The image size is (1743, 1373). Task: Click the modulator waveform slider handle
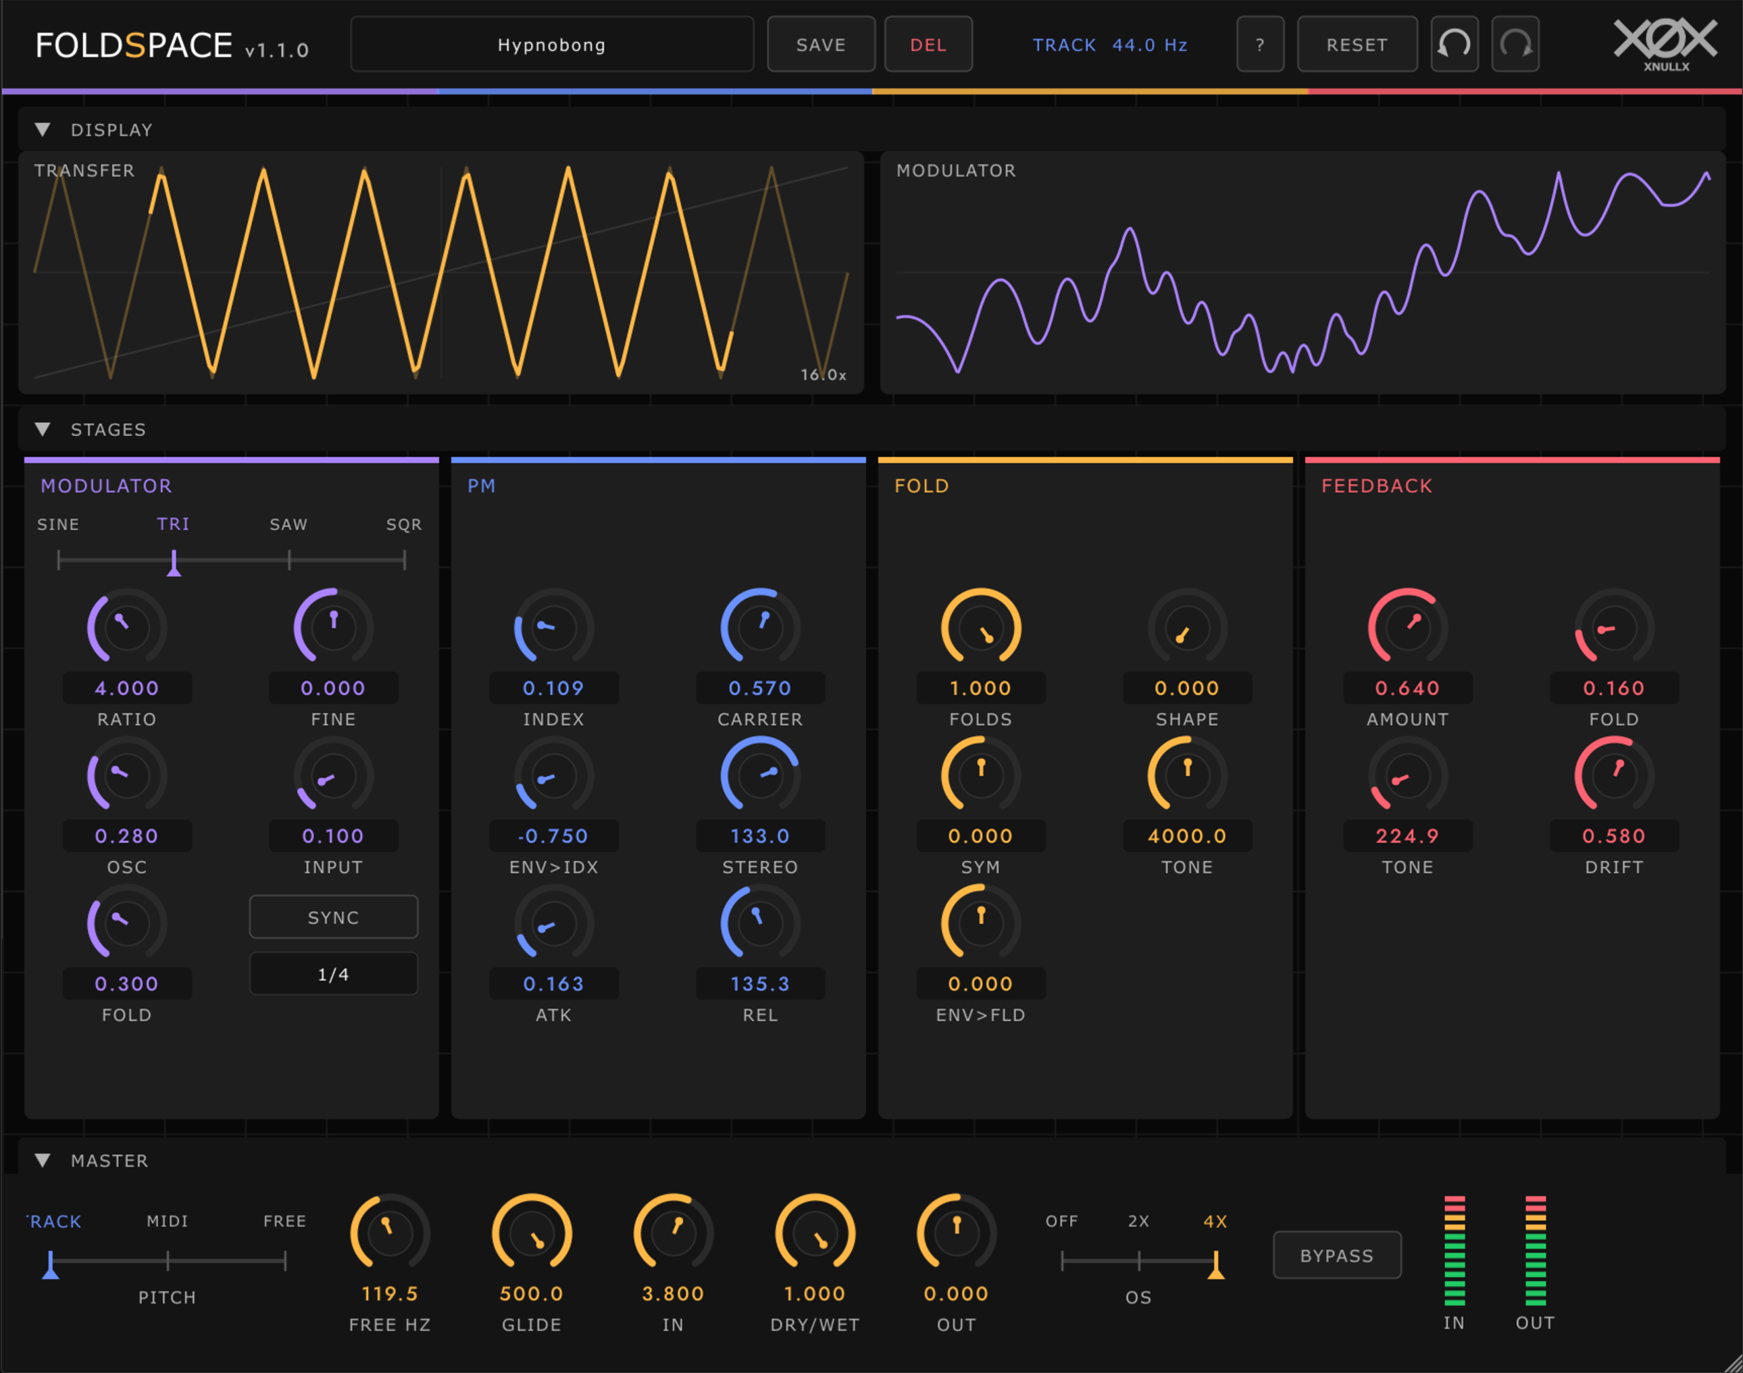tap(174, 563)
